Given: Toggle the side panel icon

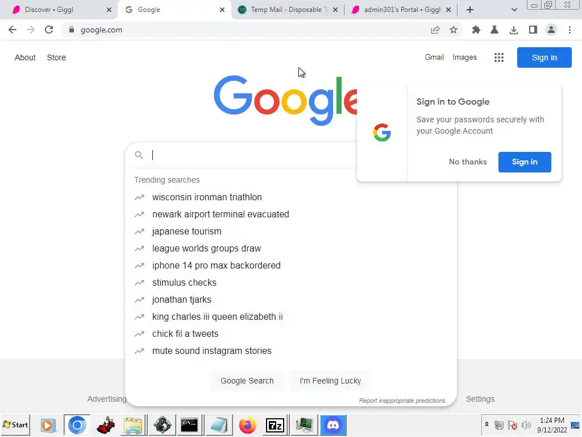Looking at the screenshot, I should click(x=533, y=30).
